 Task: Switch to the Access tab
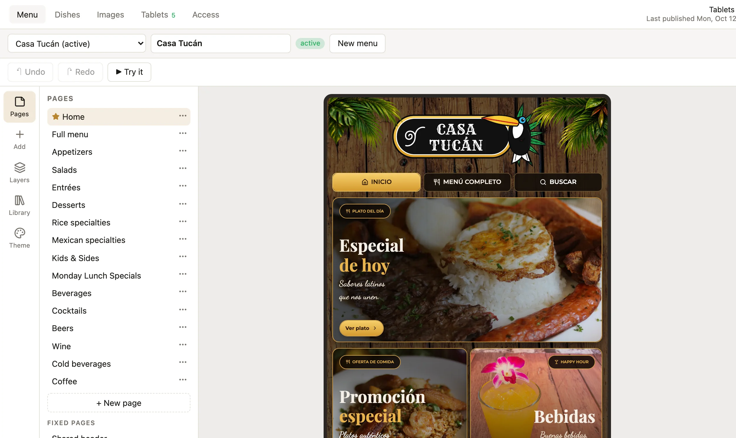[206, 15]
